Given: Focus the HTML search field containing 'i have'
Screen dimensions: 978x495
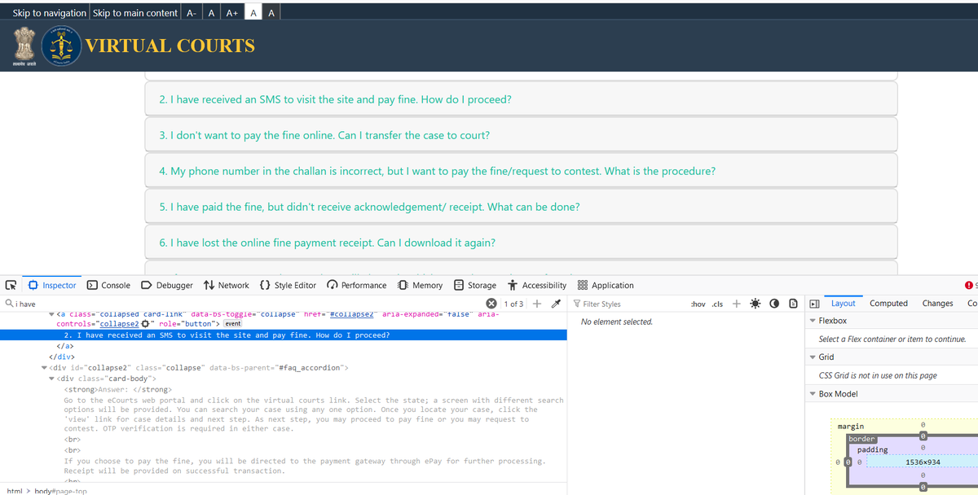Looking at the screenshot, I should [x=244, y=304].
